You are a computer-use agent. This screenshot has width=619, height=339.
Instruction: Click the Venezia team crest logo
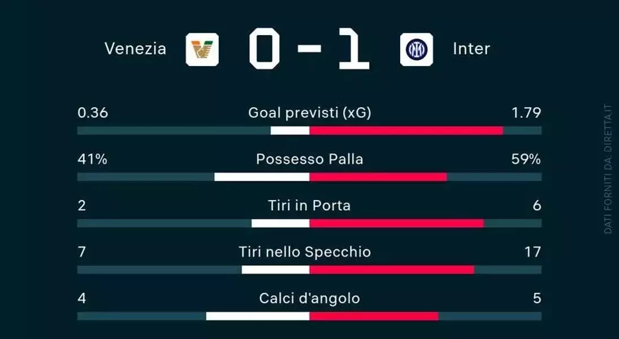click(x=202, y=49)
